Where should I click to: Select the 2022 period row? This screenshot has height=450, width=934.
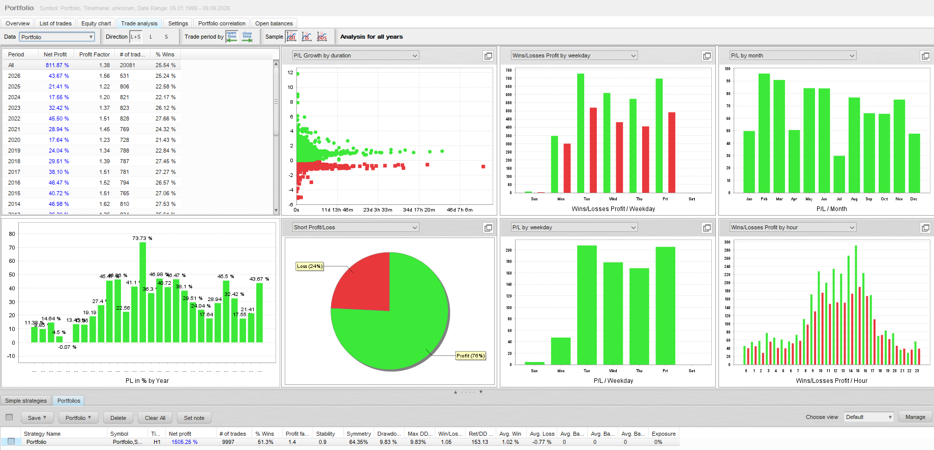[x=92, y=118]
